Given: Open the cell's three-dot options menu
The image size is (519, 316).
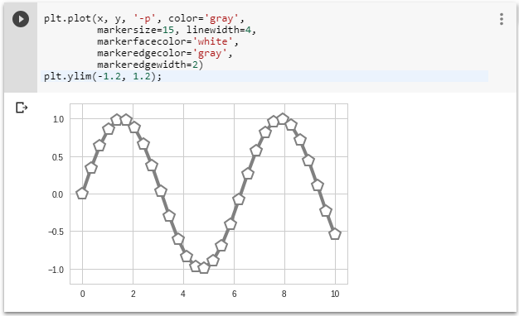Looking at the screenshot, I should pos(502,19).
